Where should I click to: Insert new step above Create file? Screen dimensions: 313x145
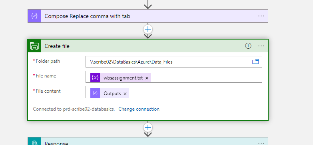coord(148,29)
